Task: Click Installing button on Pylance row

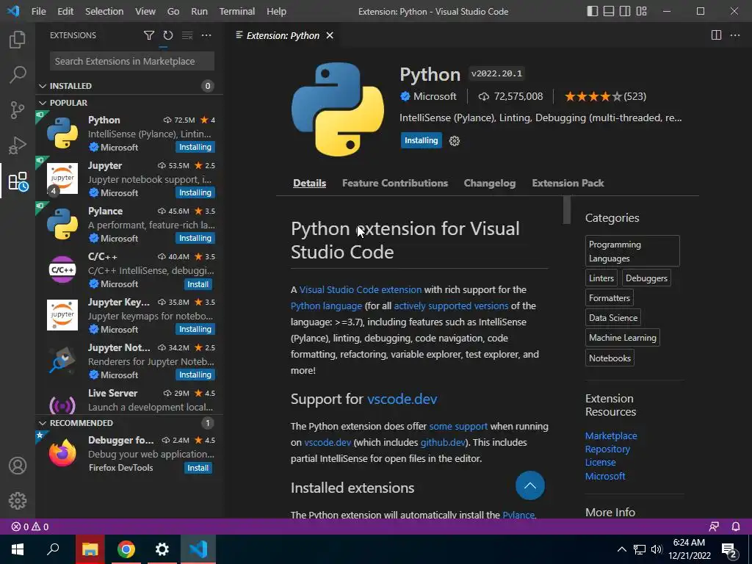Action: 195,238
